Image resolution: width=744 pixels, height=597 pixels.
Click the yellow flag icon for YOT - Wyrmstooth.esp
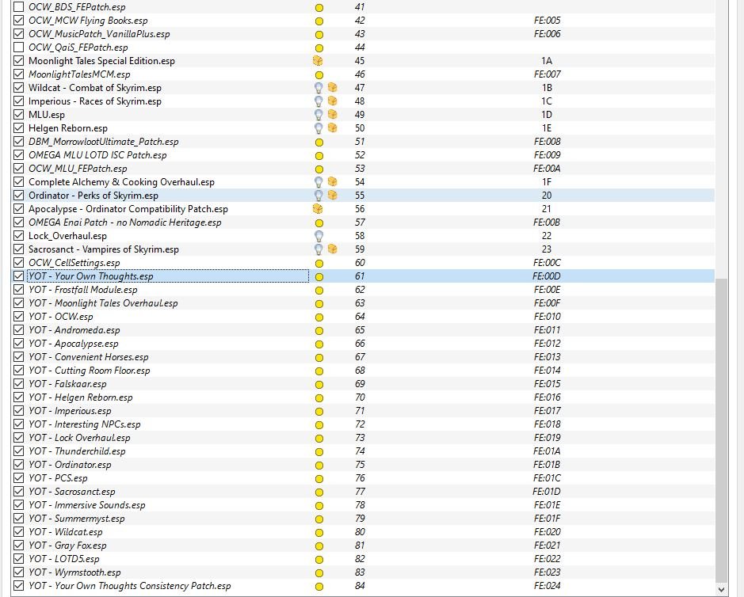(x=319, y=572)
